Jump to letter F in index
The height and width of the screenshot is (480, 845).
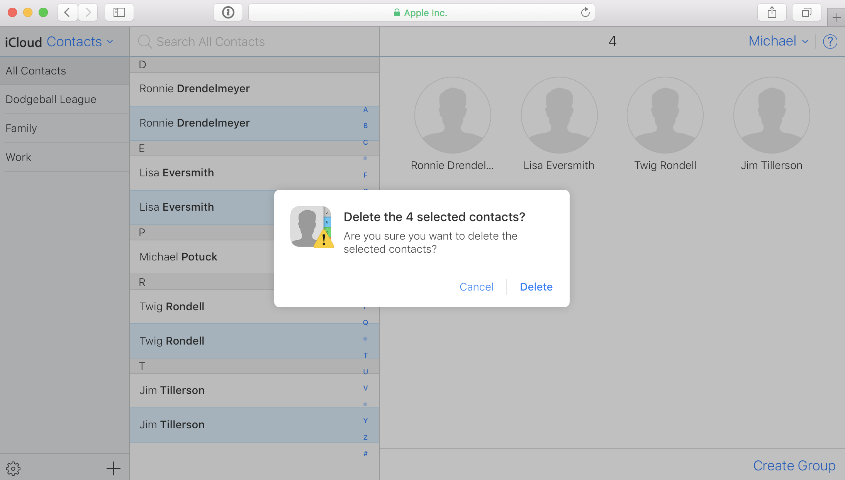coord(365,175)
